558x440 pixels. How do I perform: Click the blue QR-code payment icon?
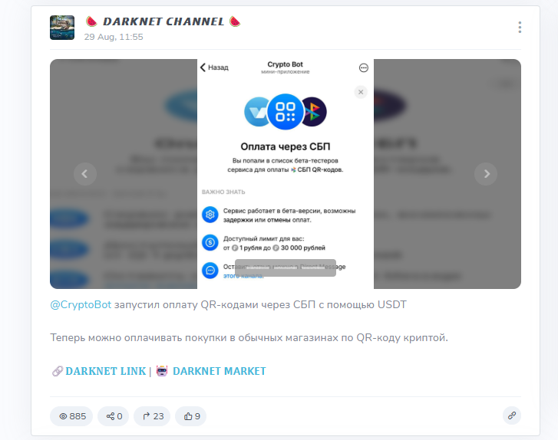pyautogui.click(x=286, y=112)
